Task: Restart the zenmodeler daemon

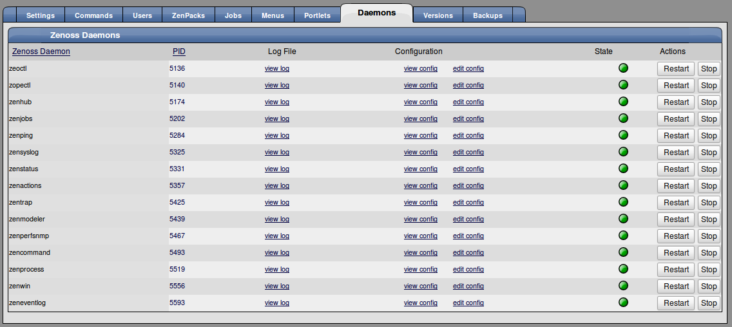Action: click(x=676, y=220)
